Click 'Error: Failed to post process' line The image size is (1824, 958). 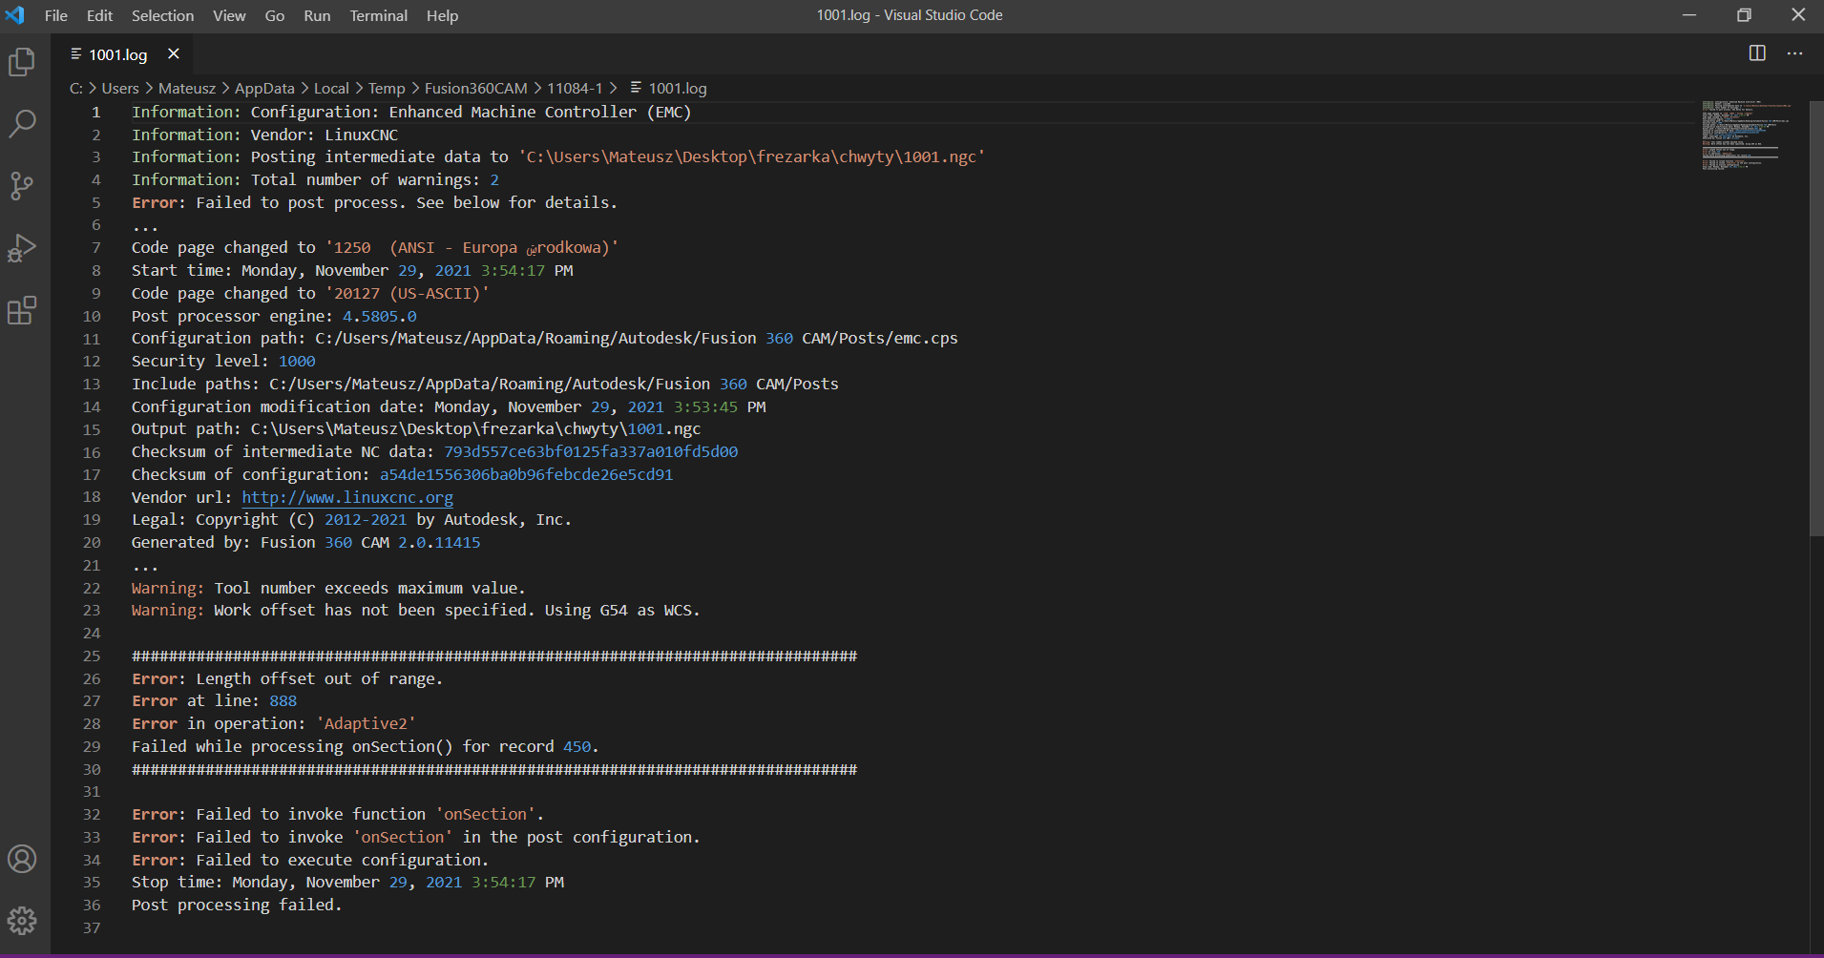pos(374,202)
